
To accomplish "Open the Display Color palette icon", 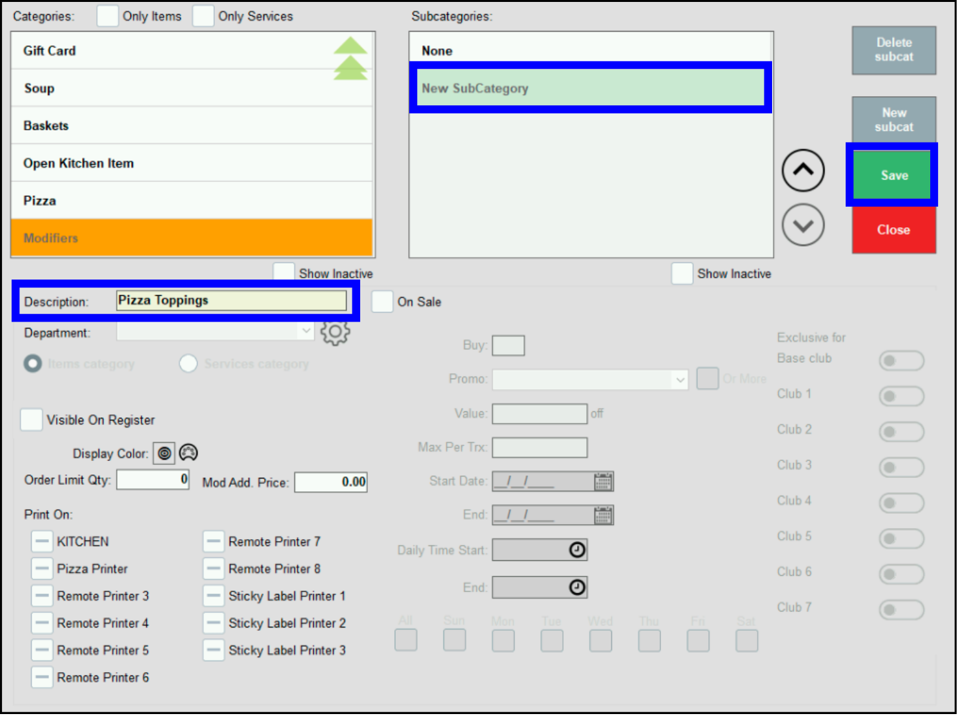I will (189, 453).
